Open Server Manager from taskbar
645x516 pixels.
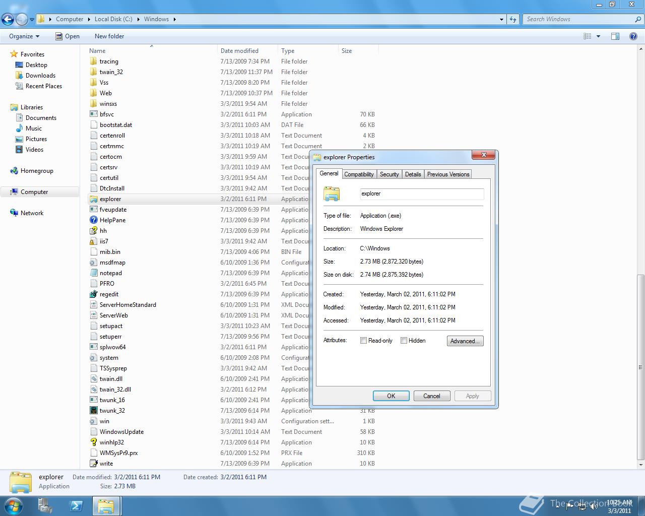coord(45,506)
